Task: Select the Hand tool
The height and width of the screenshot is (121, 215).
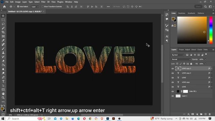Action: (x=3, y=94)
